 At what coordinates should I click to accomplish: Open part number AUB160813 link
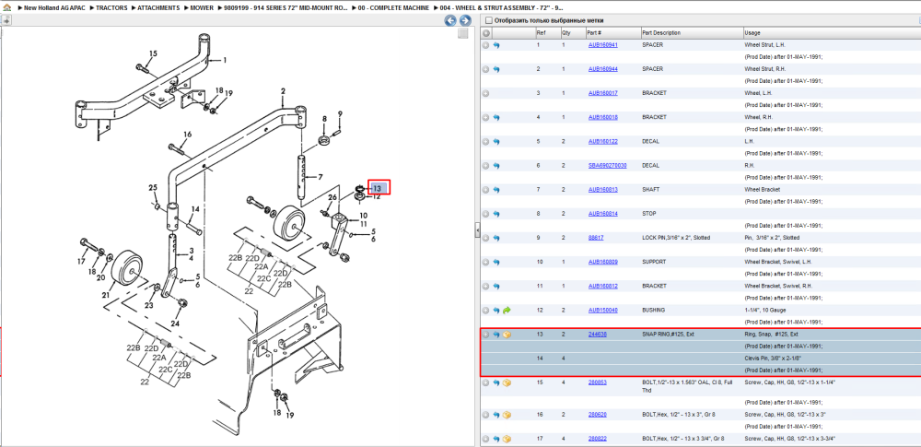[x=602, y=190]
